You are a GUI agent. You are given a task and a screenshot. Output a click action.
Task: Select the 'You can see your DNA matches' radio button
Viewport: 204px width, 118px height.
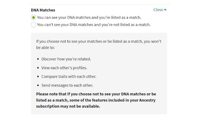(x=33, y=18)
